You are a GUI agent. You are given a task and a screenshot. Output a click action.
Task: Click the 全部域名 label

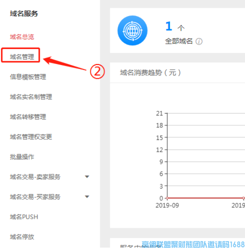179,41
